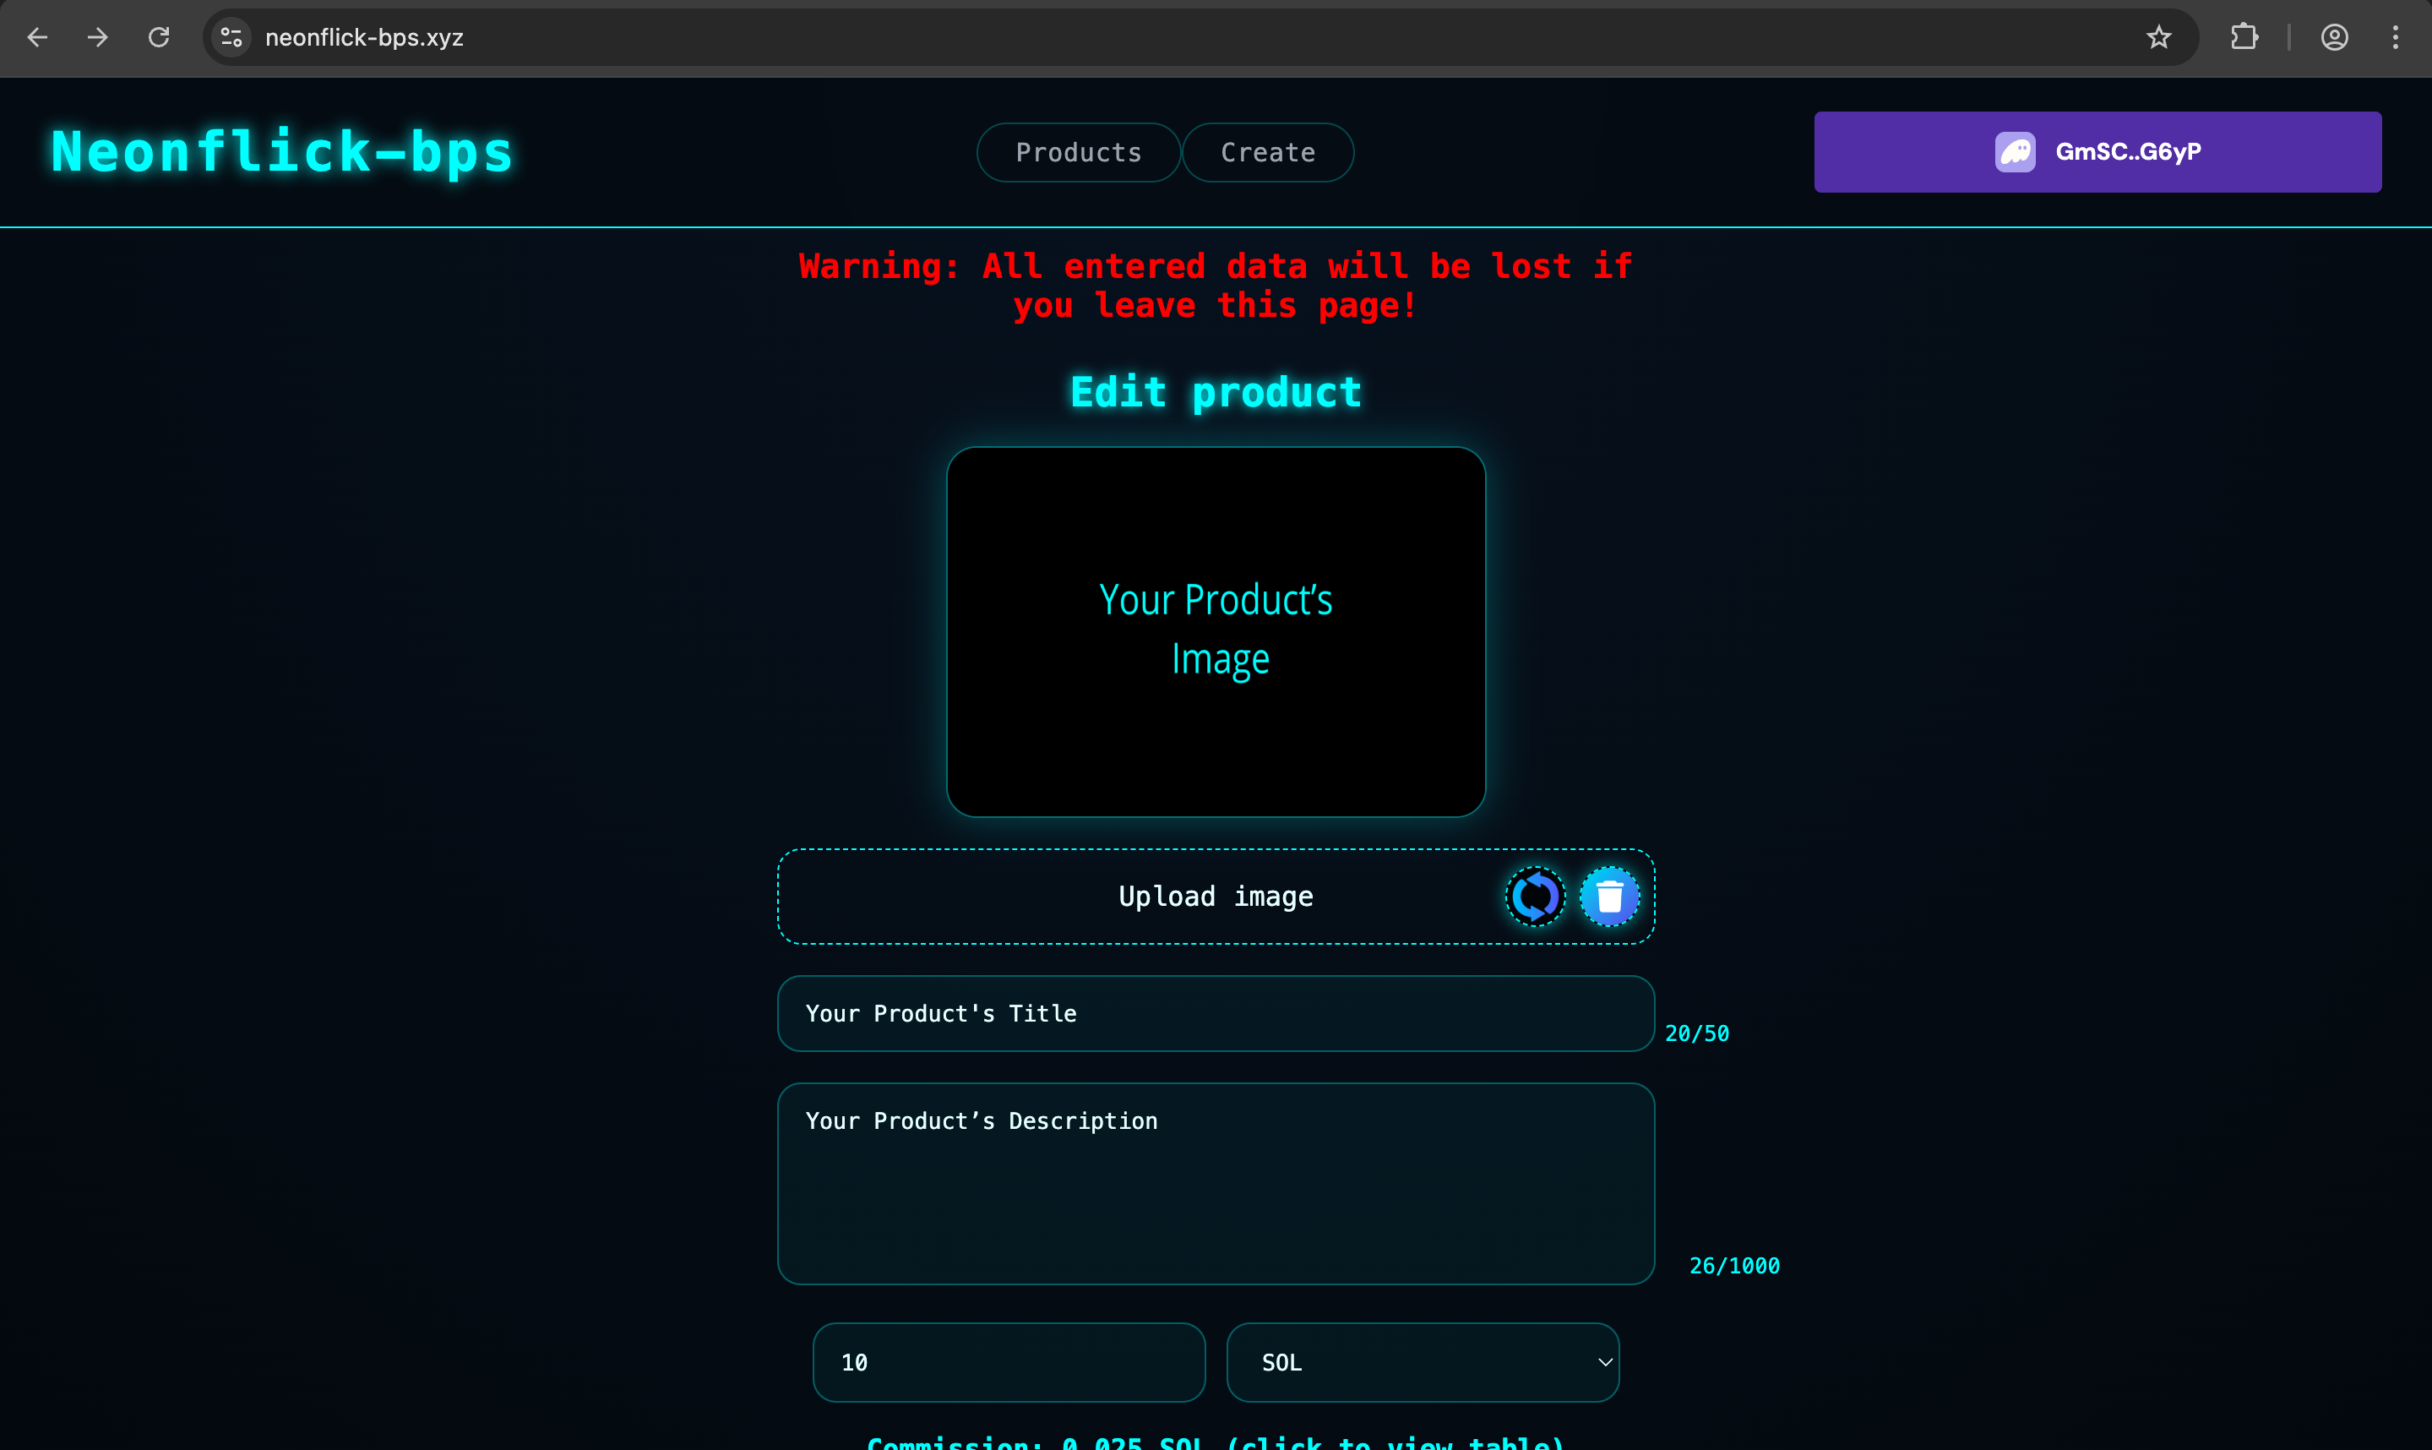This screenshot has width=2432, height=1450.
Task: Bookmark this page with the star icon
Action: [2158, 37]
